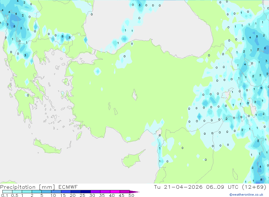Click the 40–45 mm magenta legend box
Viewport: 269px width, 197px height.
(x=115, y=192)
